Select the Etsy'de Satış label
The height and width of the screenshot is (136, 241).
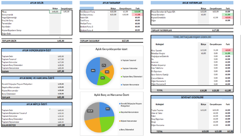click(x=8, y=20)
